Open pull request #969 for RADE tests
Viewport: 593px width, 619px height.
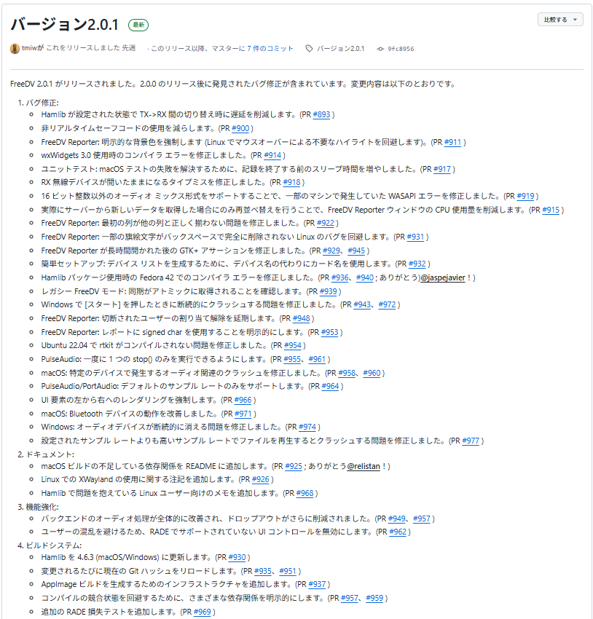click(x=202, y=612)
